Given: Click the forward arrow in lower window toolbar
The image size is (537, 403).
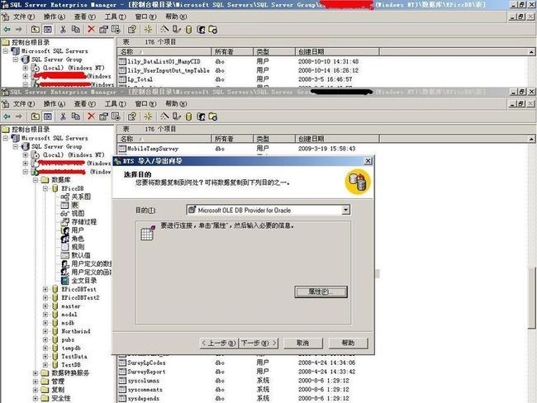Looking at the screenshot, I should pyautogui.click(x=19, y=116).
